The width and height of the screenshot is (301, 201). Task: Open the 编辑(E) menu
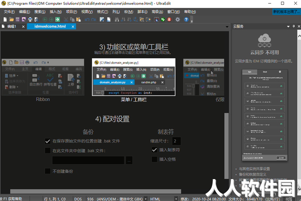pyautogui.click(x=24, y=12)
